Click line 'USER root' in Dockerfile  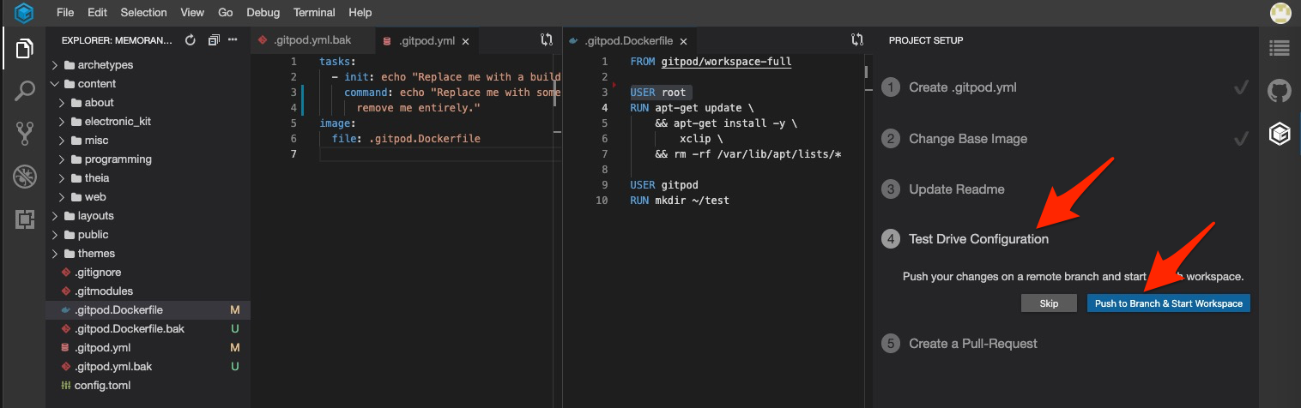tap(658, 93)
